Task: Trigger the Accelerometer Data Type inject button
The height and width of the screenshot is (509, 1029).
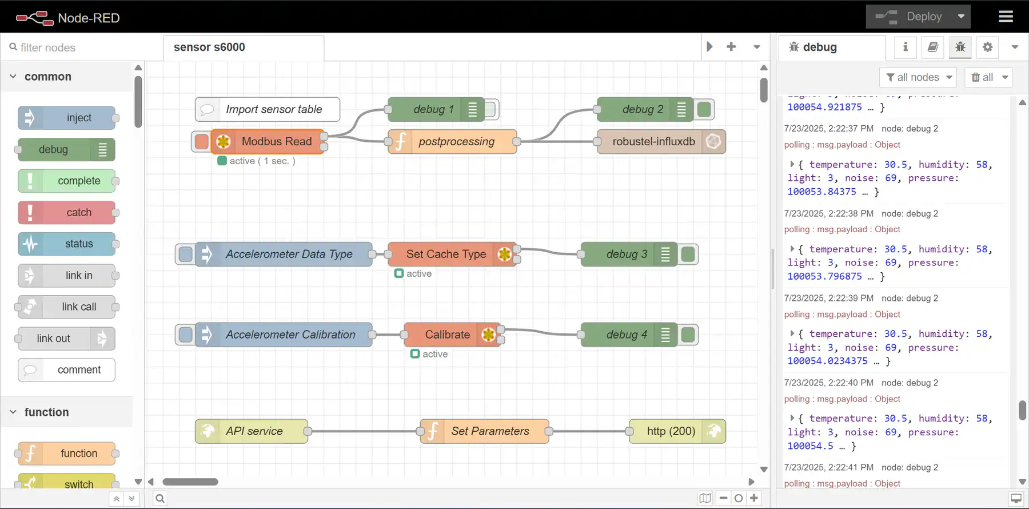Action: (x=185, y=254)
